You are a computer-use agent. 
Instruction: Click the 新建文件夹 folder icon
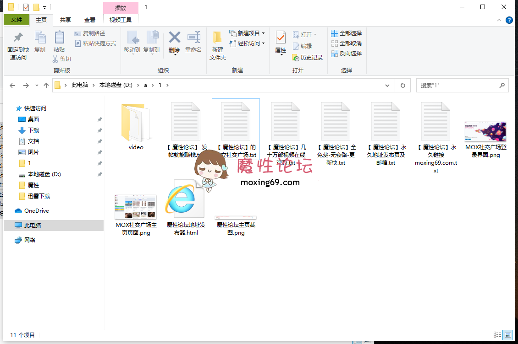click(217, 38)
